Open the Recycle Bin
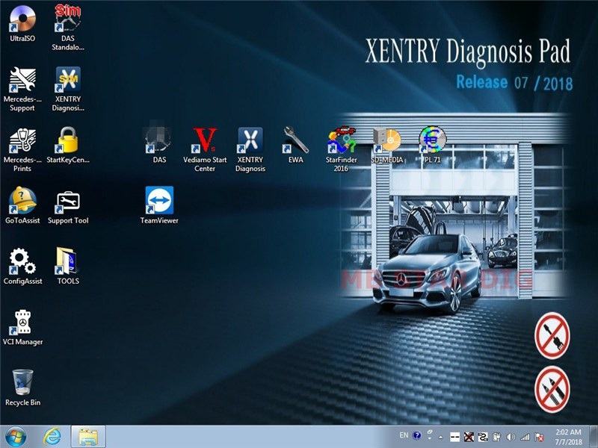The image size is (598, 448). coord(22,383)
